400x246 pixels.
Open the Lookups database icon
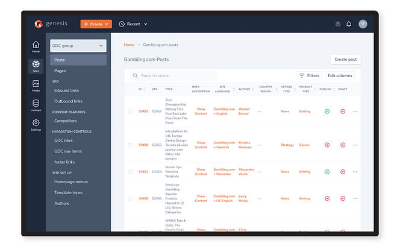(x=36, y=105)
